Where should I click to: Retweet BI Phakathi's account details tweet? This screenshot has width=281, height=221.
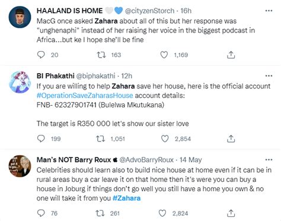click(x=101, y=138)
